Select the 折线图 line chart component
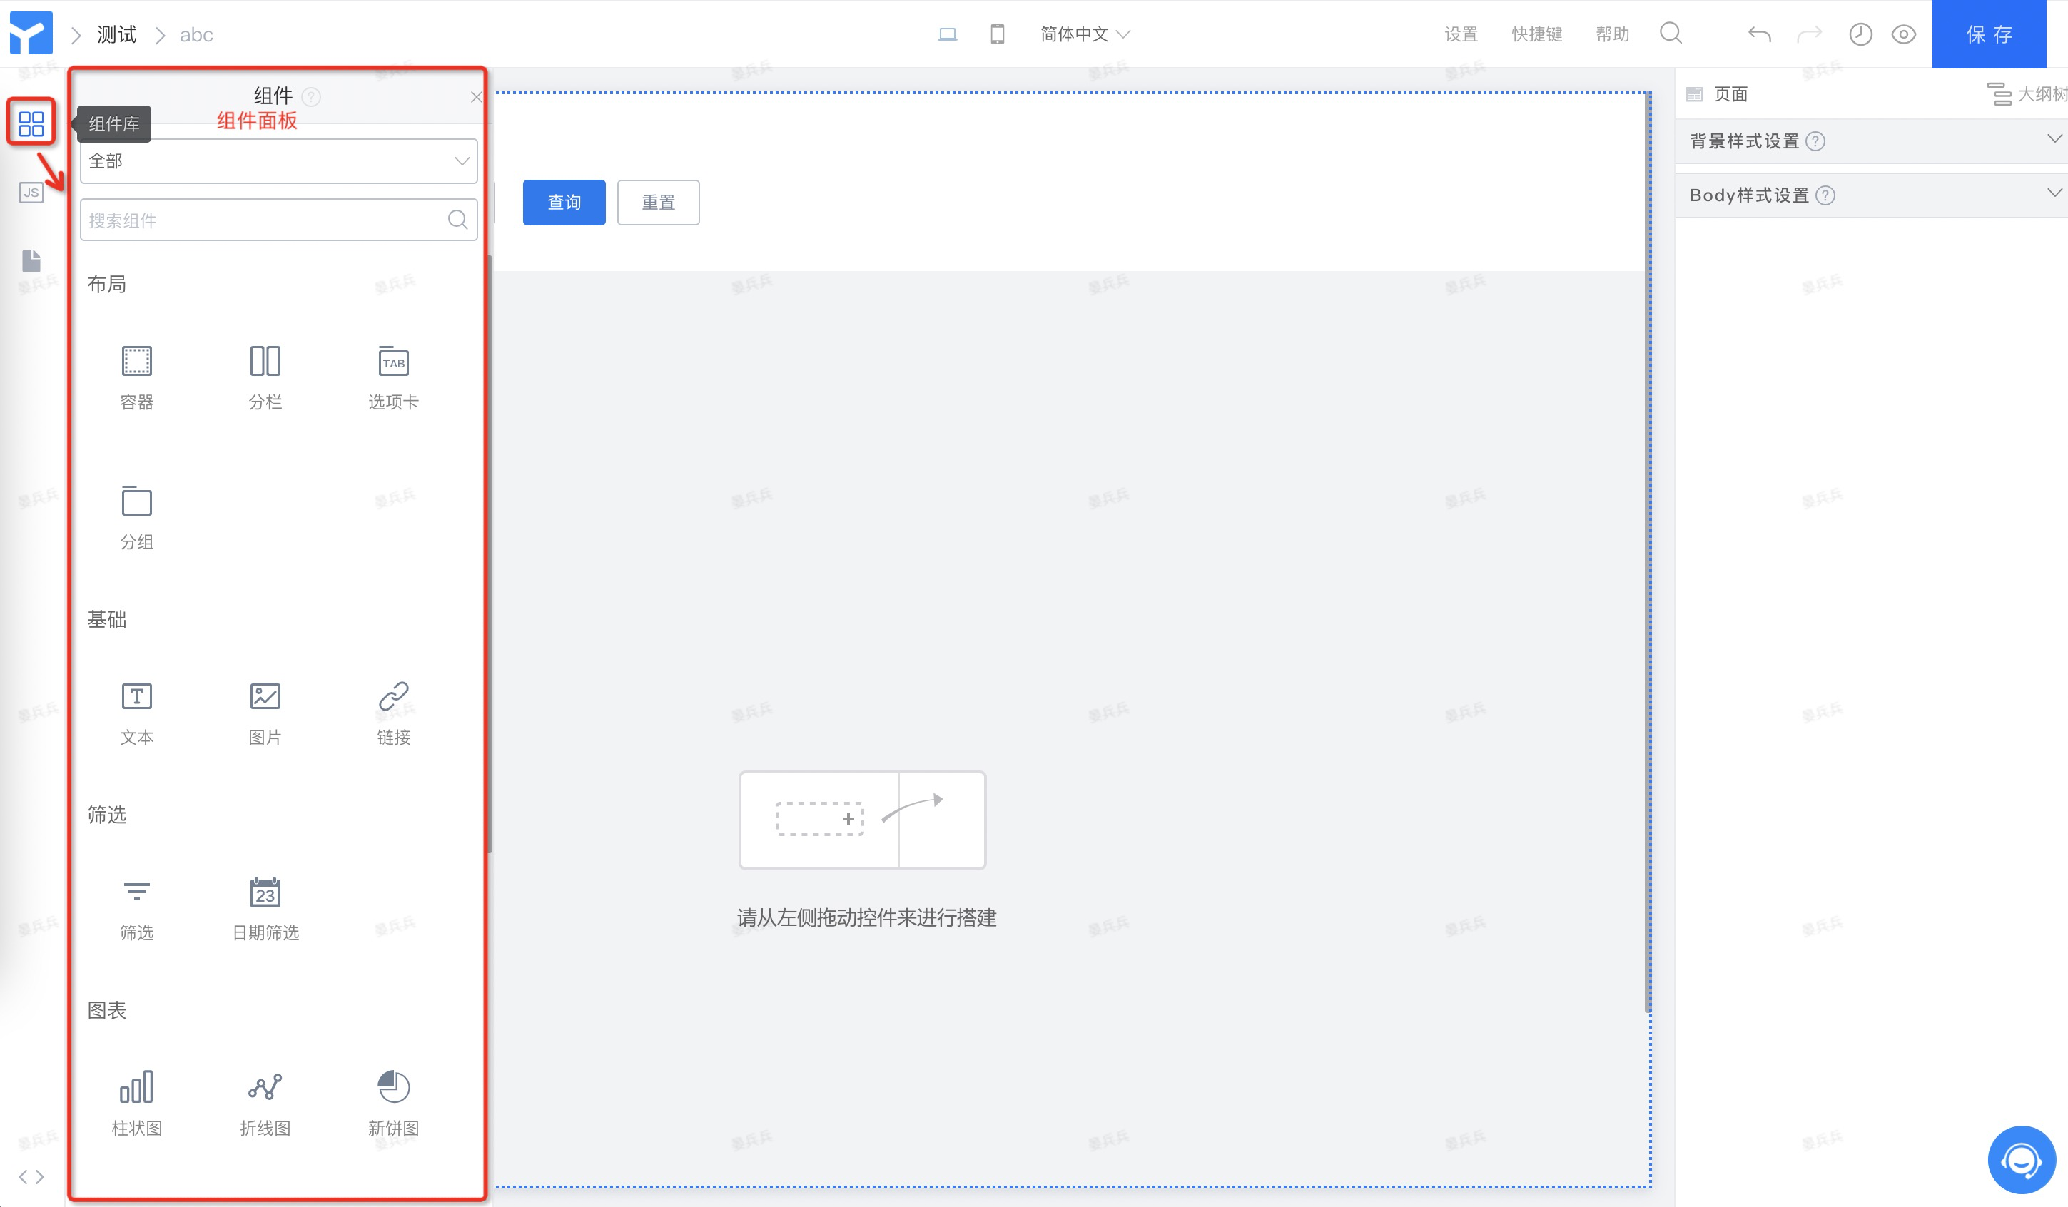This screenshot has height=1207, width=2068. click(265, 1104)
